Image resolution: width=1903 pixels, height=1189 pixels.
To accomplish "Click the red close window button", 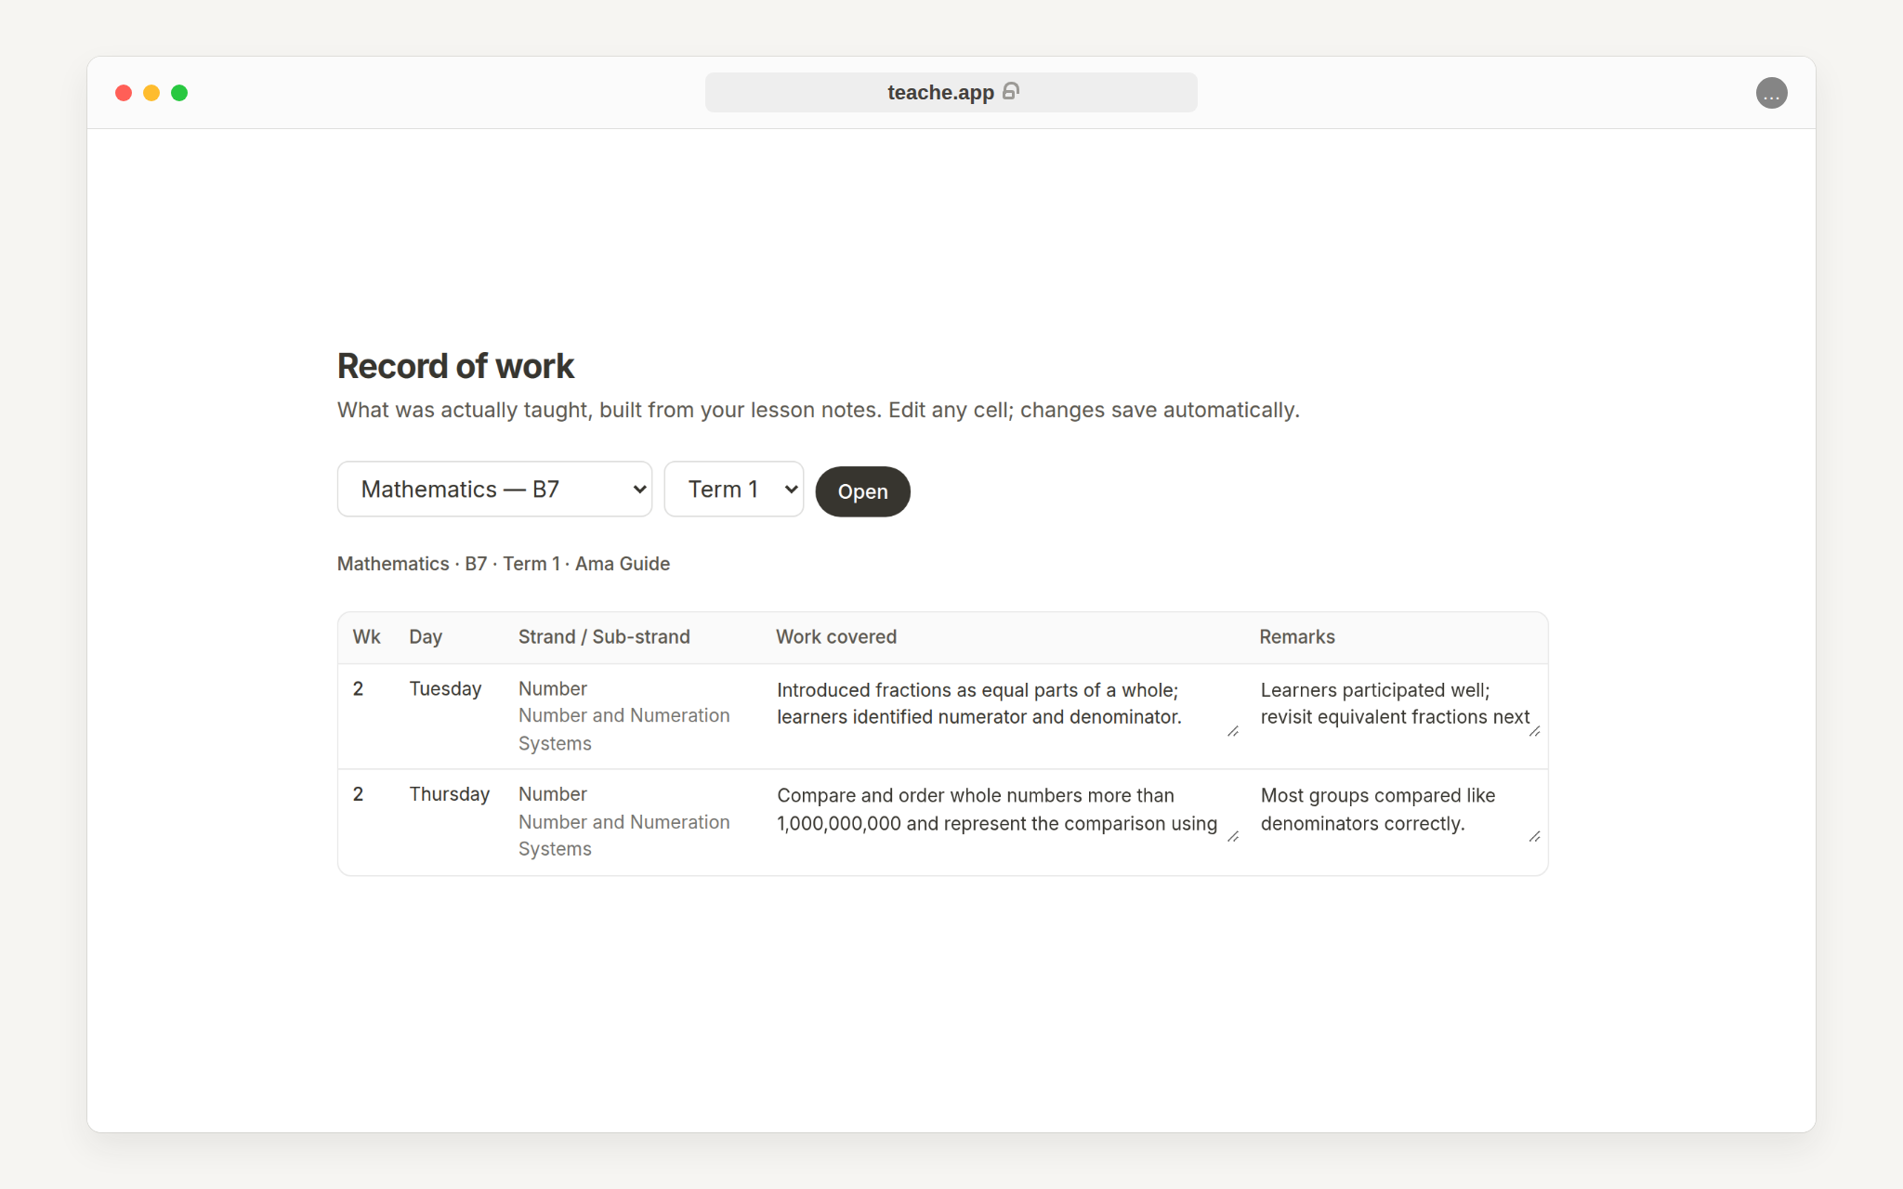I will pyautogui.click(x=124, y=93).
